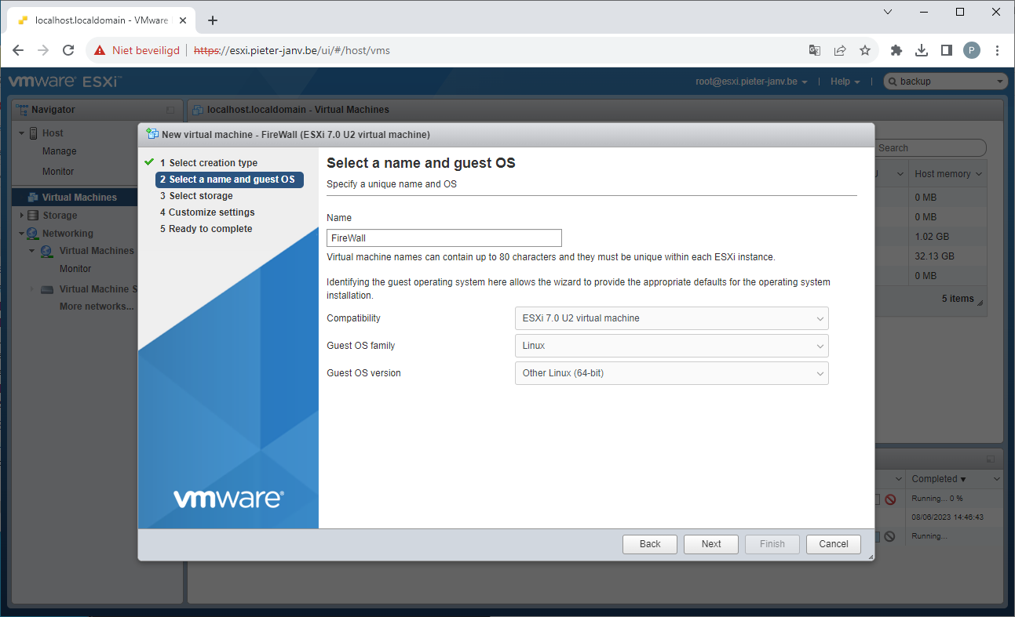Reload the ESXi page
Screen dimensions: 1015x617
68,50
